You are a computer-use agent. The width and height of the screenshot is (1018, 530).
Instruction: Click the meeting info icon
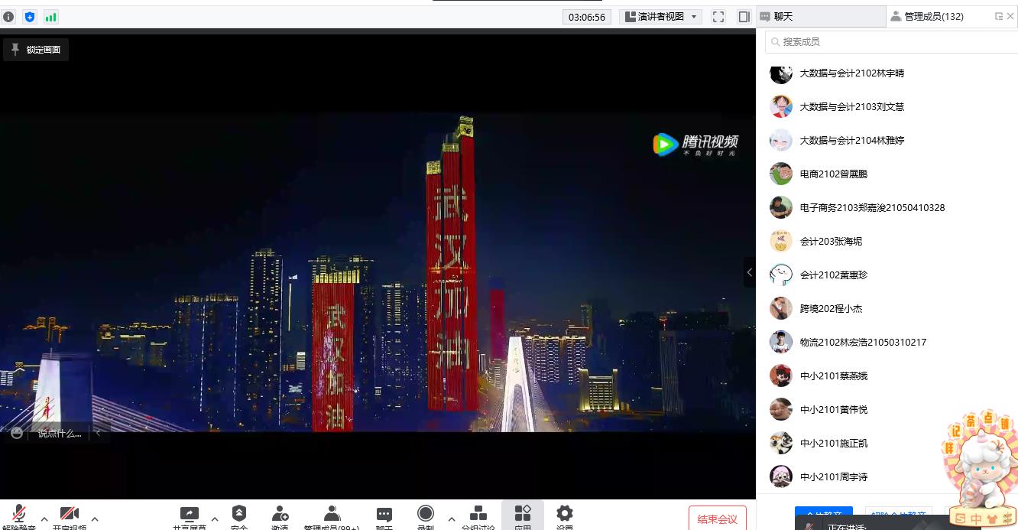8,17
